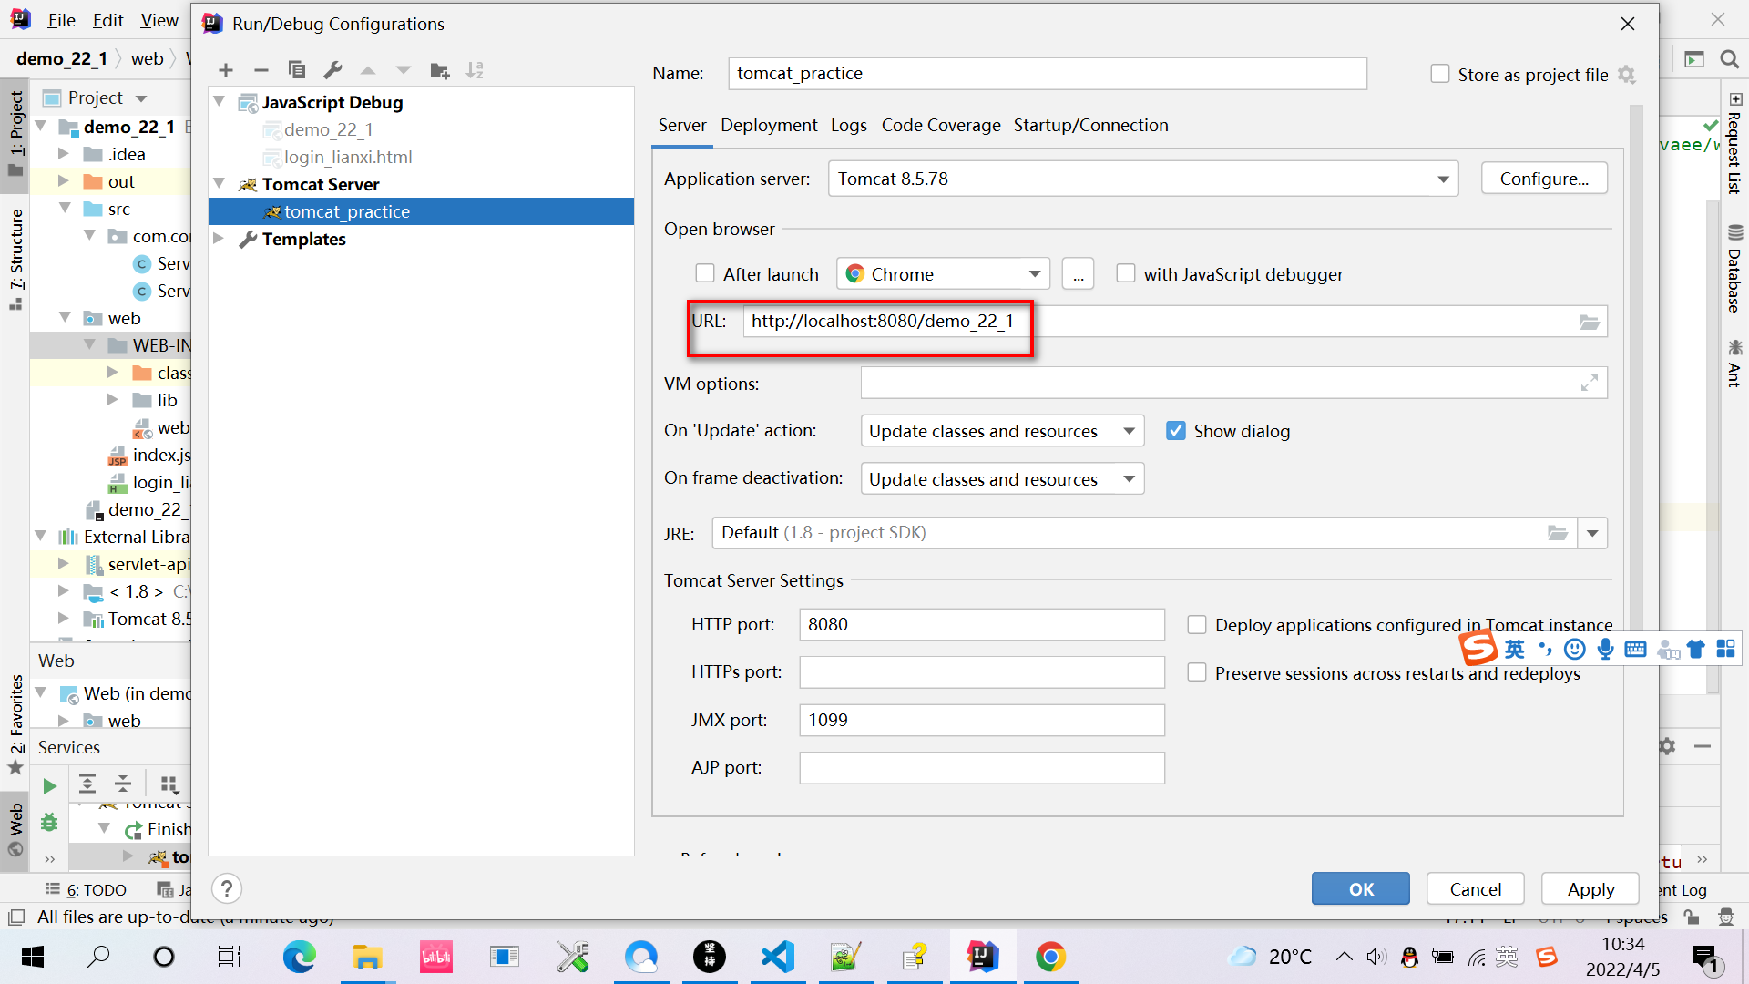Image resolution: width=1749 pixels, height=984 pixels.
Task: Open Database tool window on right
Action: coord(1734,270)
